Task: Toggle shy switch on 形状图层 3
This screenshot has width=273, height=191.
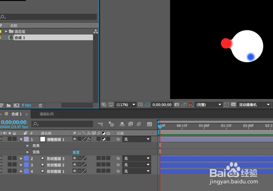Action: tap(75, 158)
